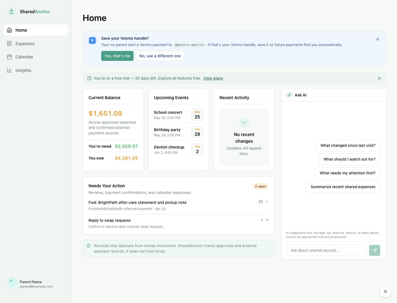The image size is (397, 303).
Task: Open the Calendar section
Action: tap(36, 57)
